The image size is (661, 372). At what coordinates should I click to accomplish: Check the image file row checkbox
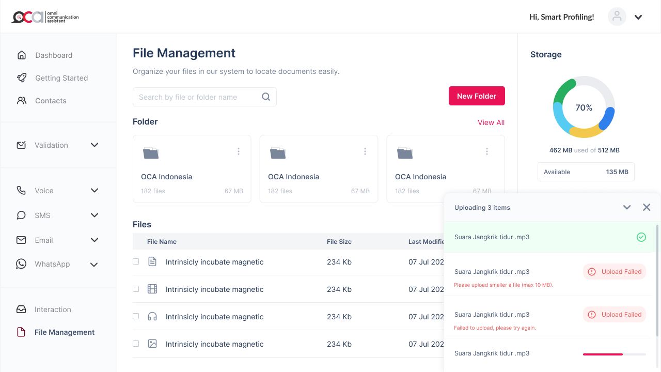pos(136,344)
